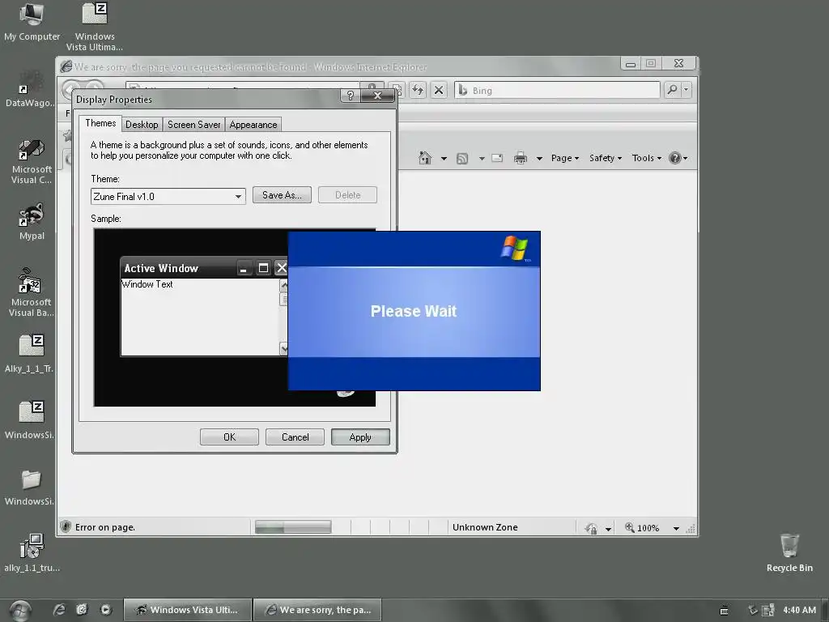Click the Read Mail envelope icon
The height and width of the screenshot is (622, 829).
click(497, 158)
